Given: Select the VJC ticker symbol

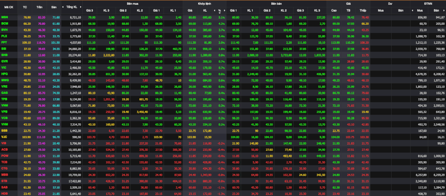Looking at the screenshot, I should coord(4,136).
